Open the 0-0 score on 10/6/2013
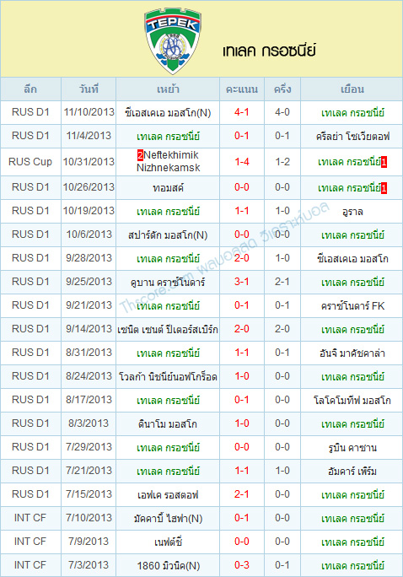 [x=242, y=235]
